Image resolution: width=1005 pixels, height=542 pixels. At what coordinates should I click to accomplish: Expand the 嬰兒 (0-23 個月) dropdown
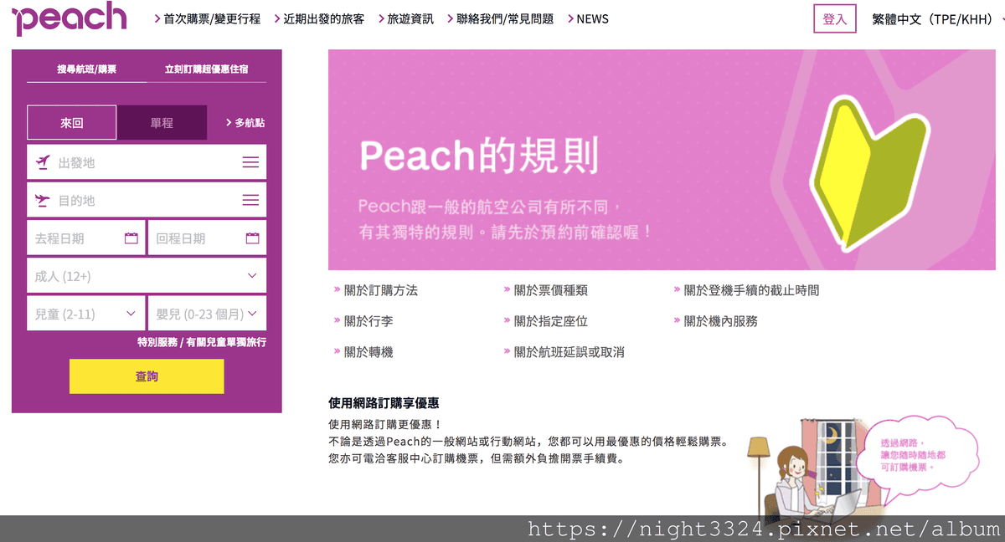[208, 314]
